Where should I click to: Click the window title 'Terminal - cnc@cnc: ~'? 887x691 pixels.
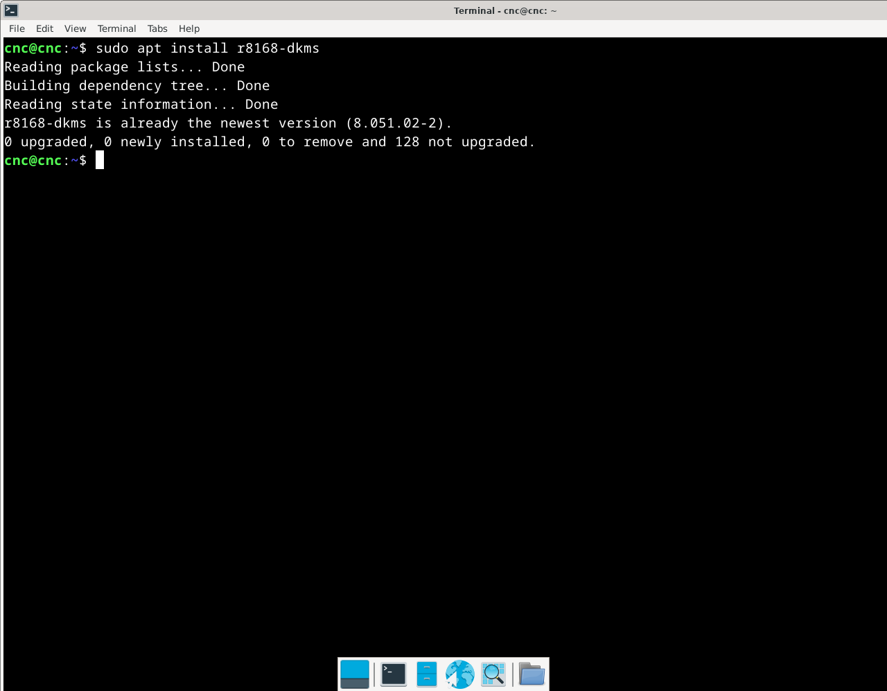click(x=505, y=10)
